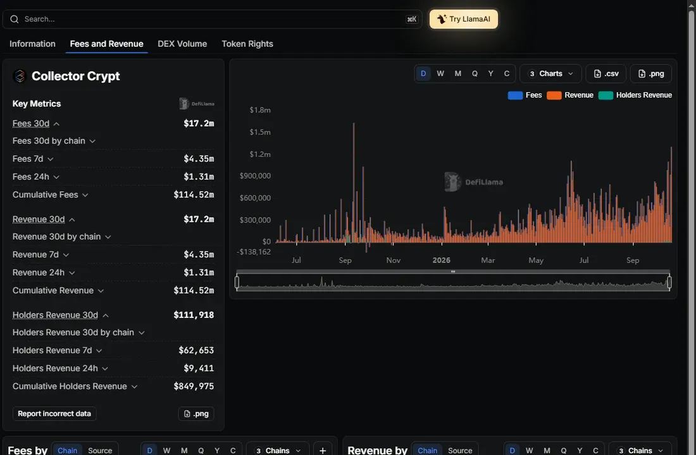
Task: Select M interval in Revenue by panel
Action: (x=547, y=450)
